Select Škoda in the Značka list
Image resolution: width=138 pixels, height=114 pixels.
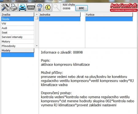tap(17, 19)
